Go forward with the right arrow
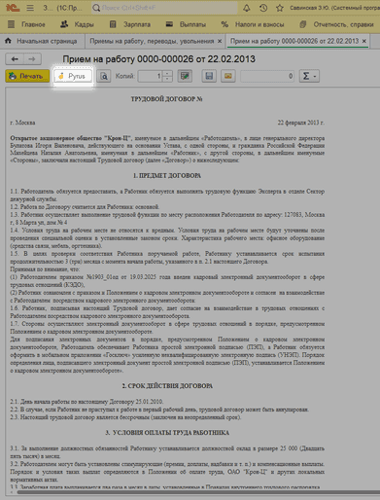The height and width of the screenshot is (500, 380). (32, 59)
